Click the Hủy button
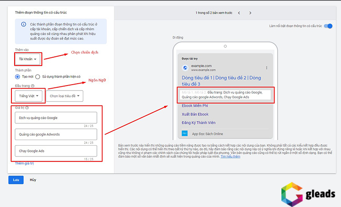This screenshot has width=341, height=207. [x=33, y=180]
